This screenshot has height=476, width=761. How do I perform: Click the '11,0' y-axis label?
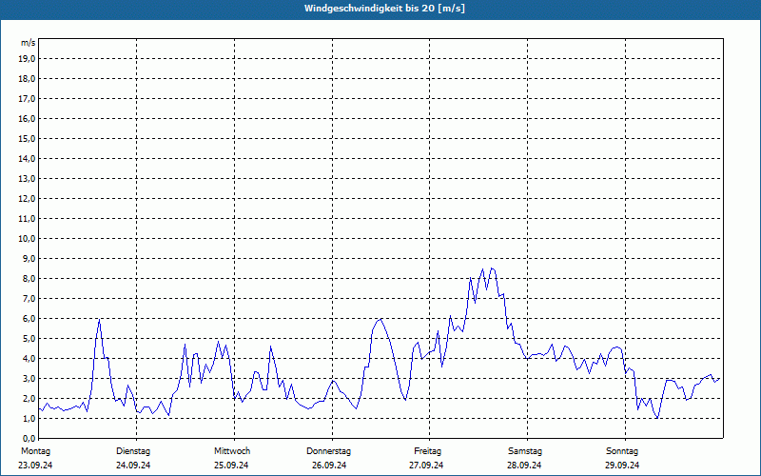pos(28,219)
